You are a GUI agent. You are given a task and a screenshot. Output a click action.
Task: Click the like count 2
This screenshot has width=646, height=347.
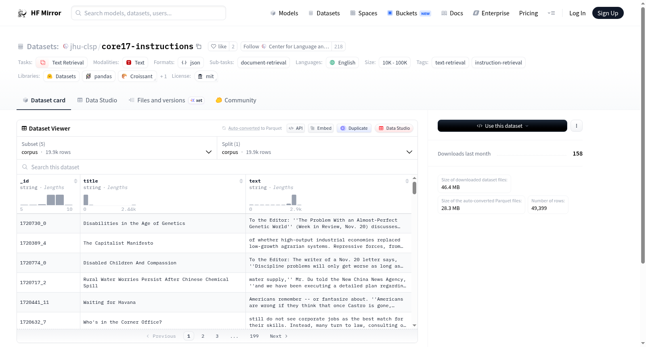(233, 46)
